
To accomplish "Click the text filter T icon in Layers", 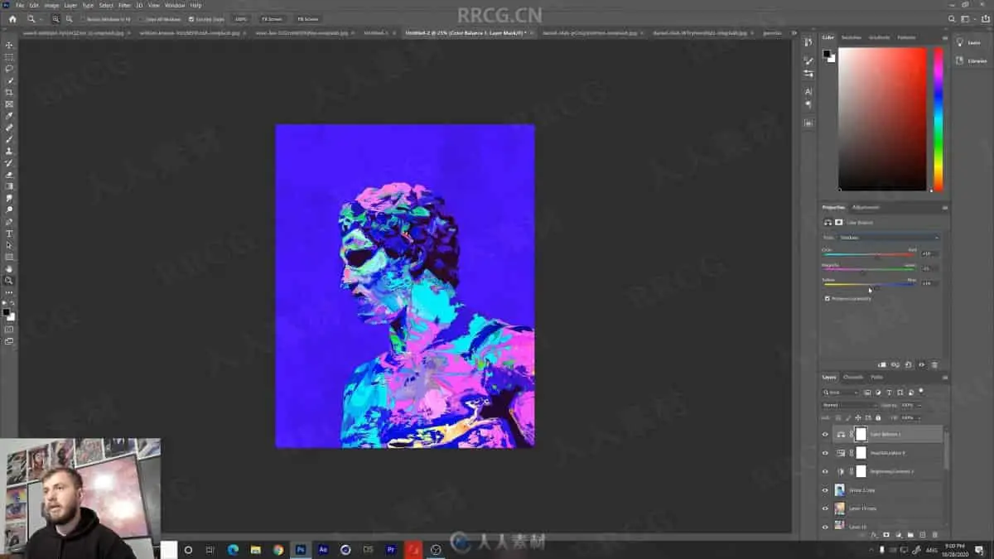I will 889,392.
